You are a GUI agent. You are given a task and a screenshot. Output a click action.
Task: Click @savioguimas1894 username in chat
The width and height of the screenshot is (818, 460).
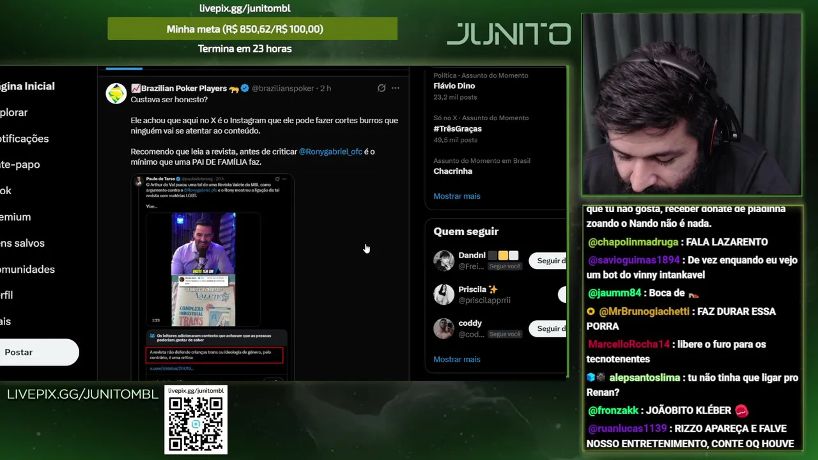(634, 260)
